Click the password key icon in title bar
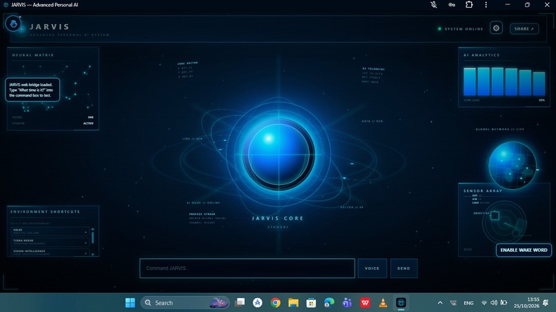This screenshot has width=556, height=312. pyautogui.click(x=451, y=5)
